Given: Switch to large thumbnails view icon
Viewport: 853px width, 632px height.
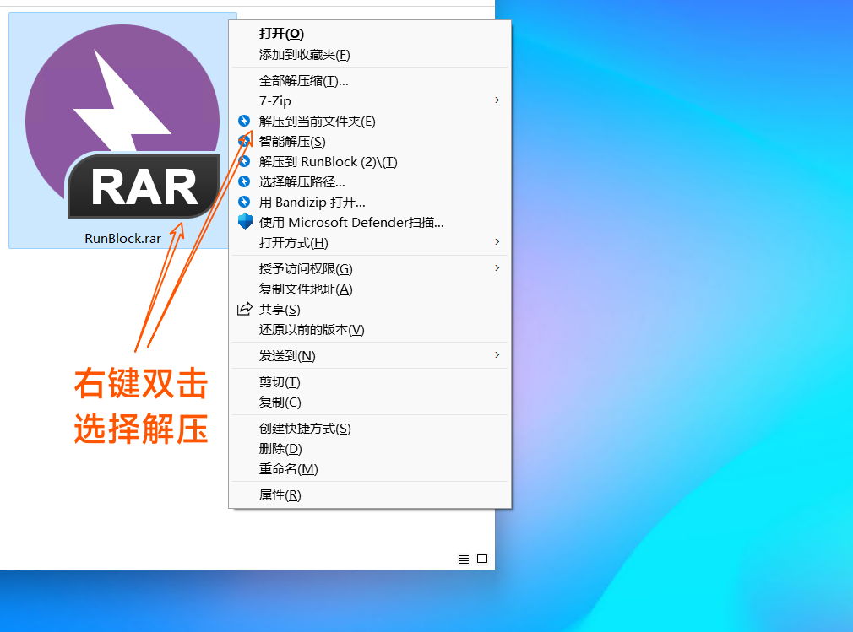Looking at the screenshot, I should pyautogui.click(x=482, y=559).
